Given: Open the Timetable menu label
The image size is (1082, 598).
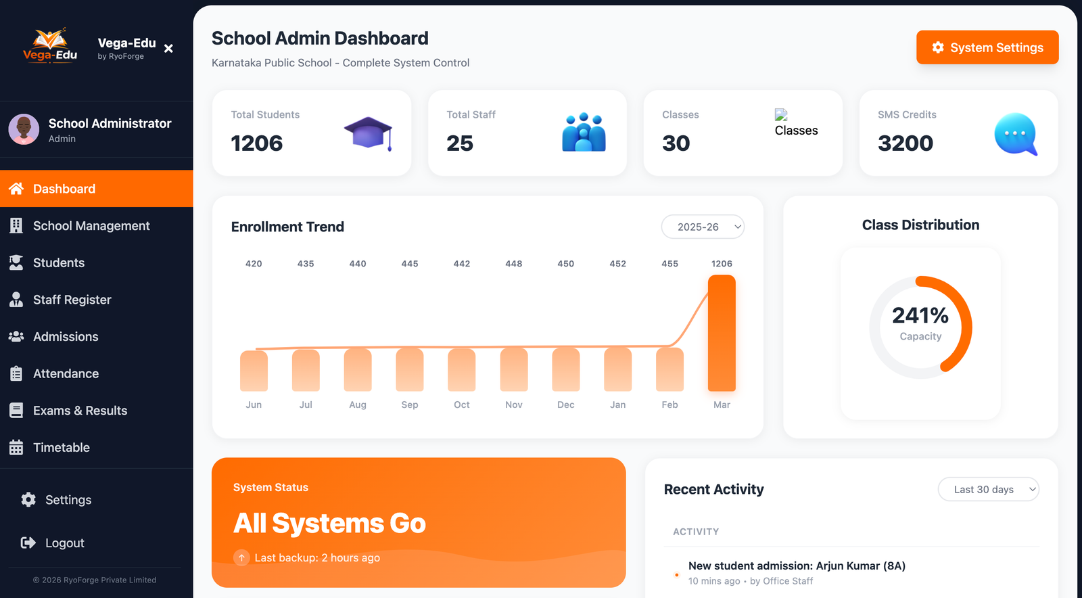Looking at the screenshot, I should pos(62,447).
